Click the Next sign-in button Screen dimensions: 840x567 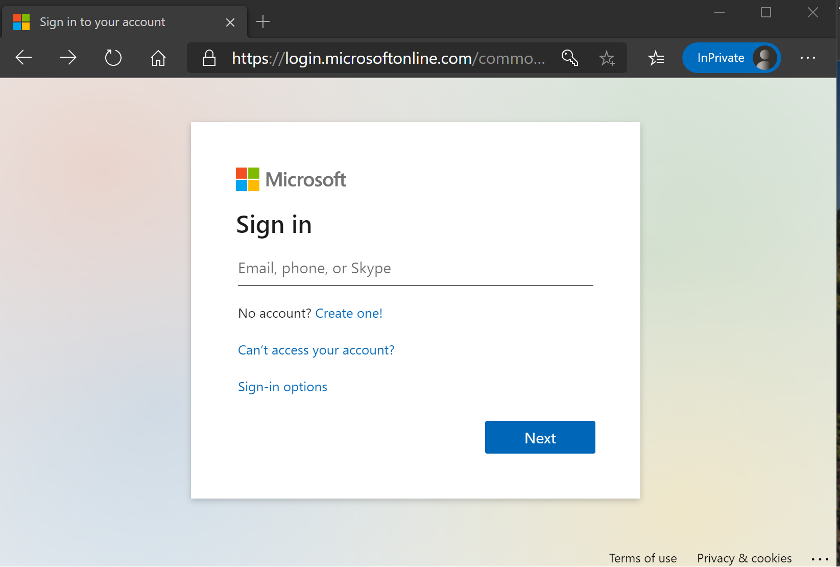tap(540, 437)
